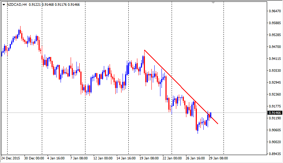
Task: Click the 29 Jan 08:00 time label
Action: click(x=218, y=158)
